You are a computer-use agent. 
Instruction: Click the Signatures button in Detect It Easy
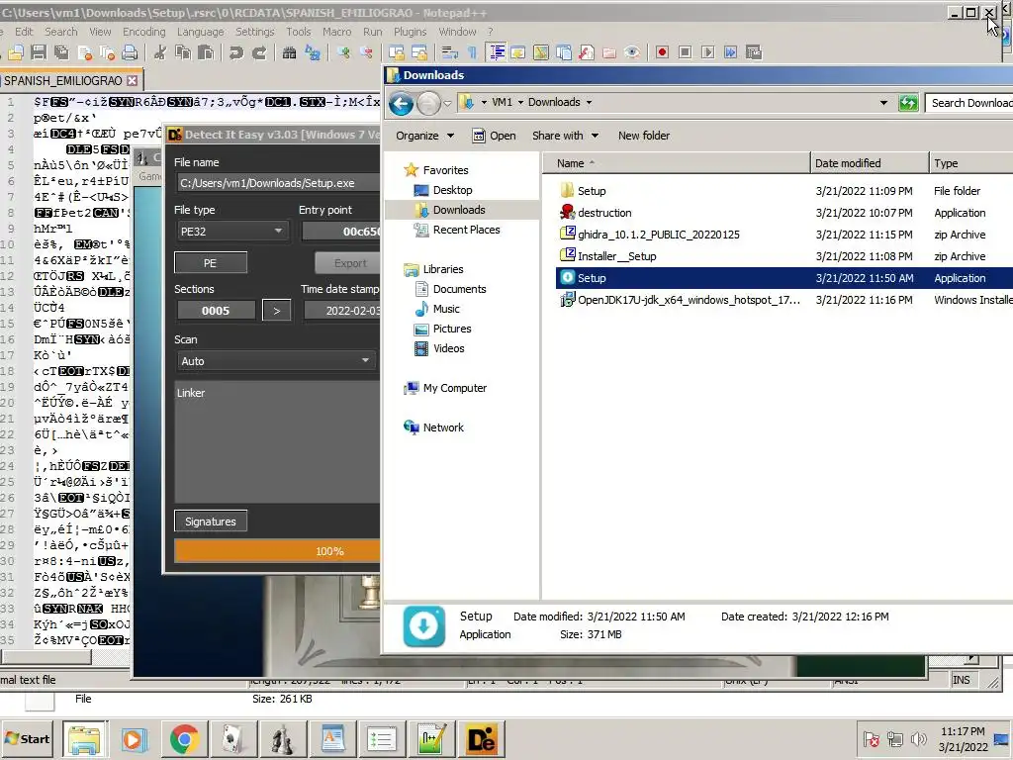(x=211, y=522)
